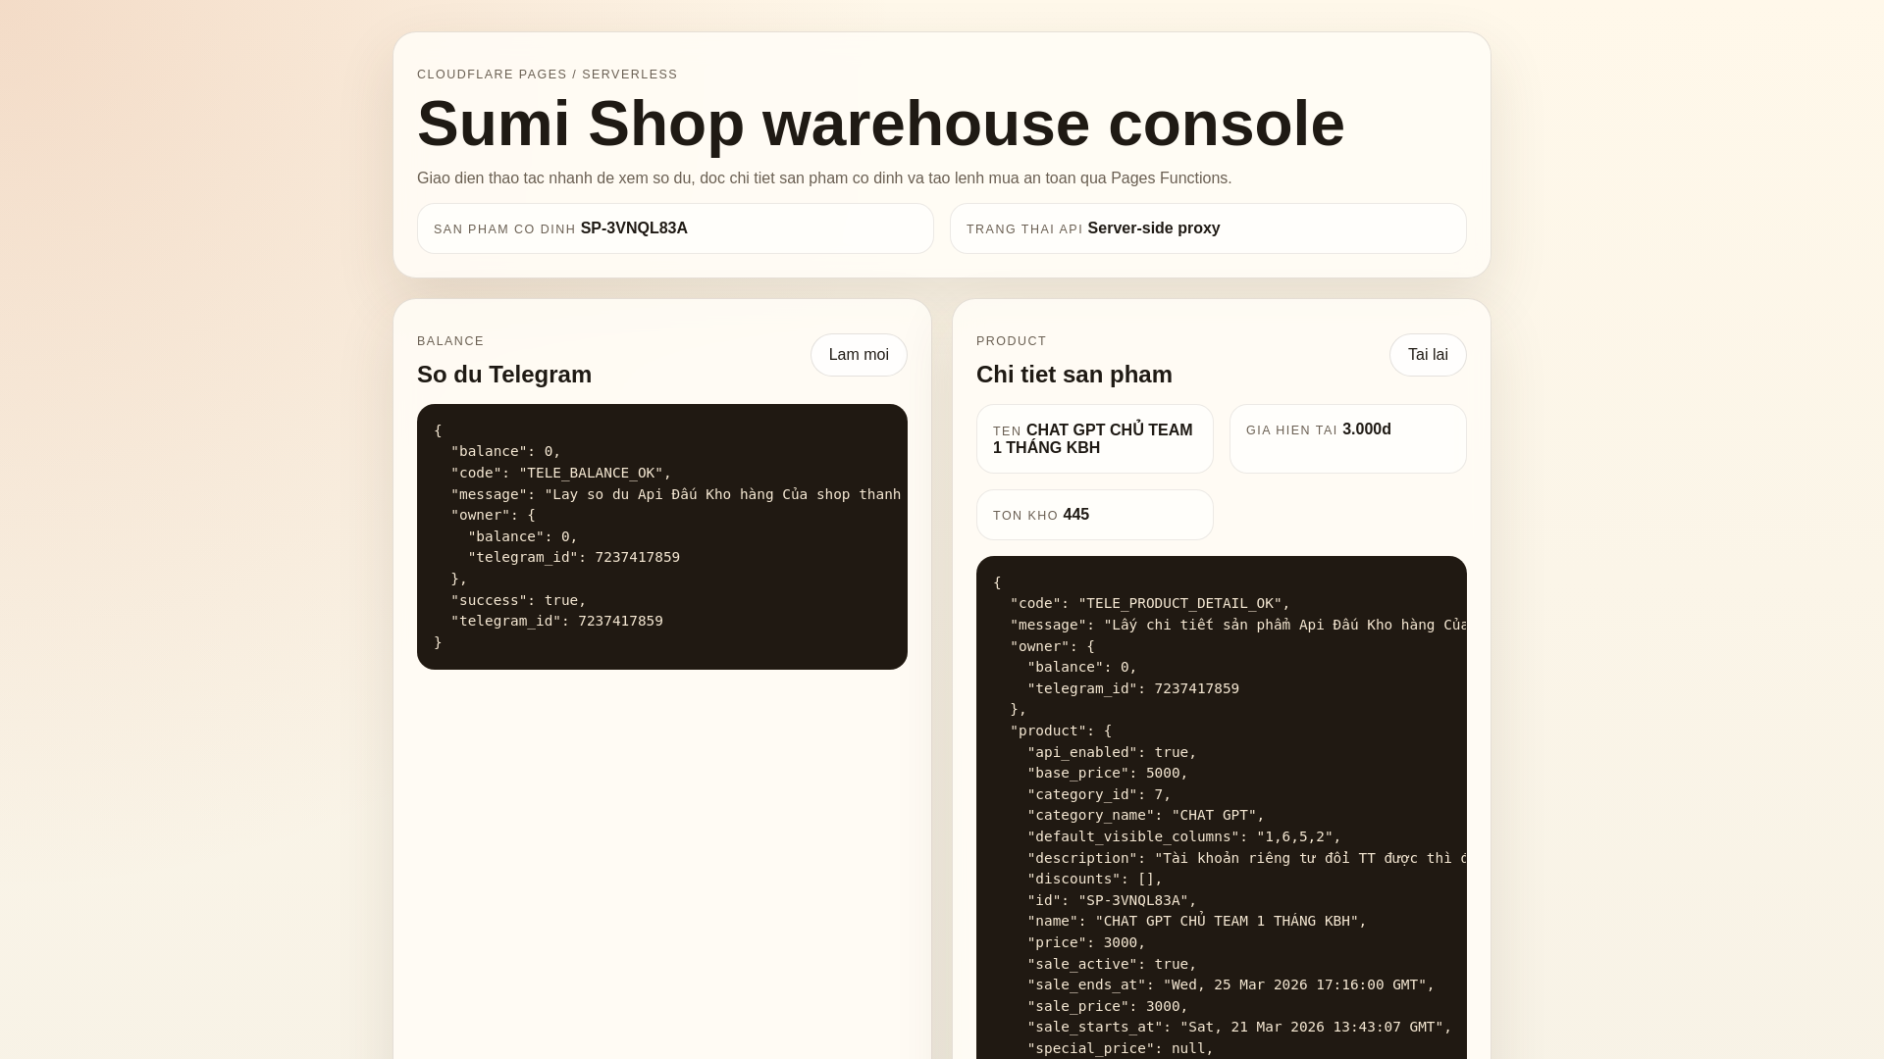
Task: Click the "message" line in product JSON
Action: point(1238,625)
